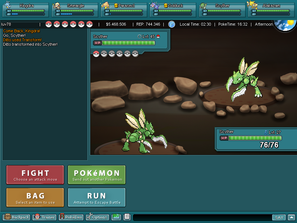Open the Backpack from bottom toolbar
297x223 pixels.
[x=17, y=217]
